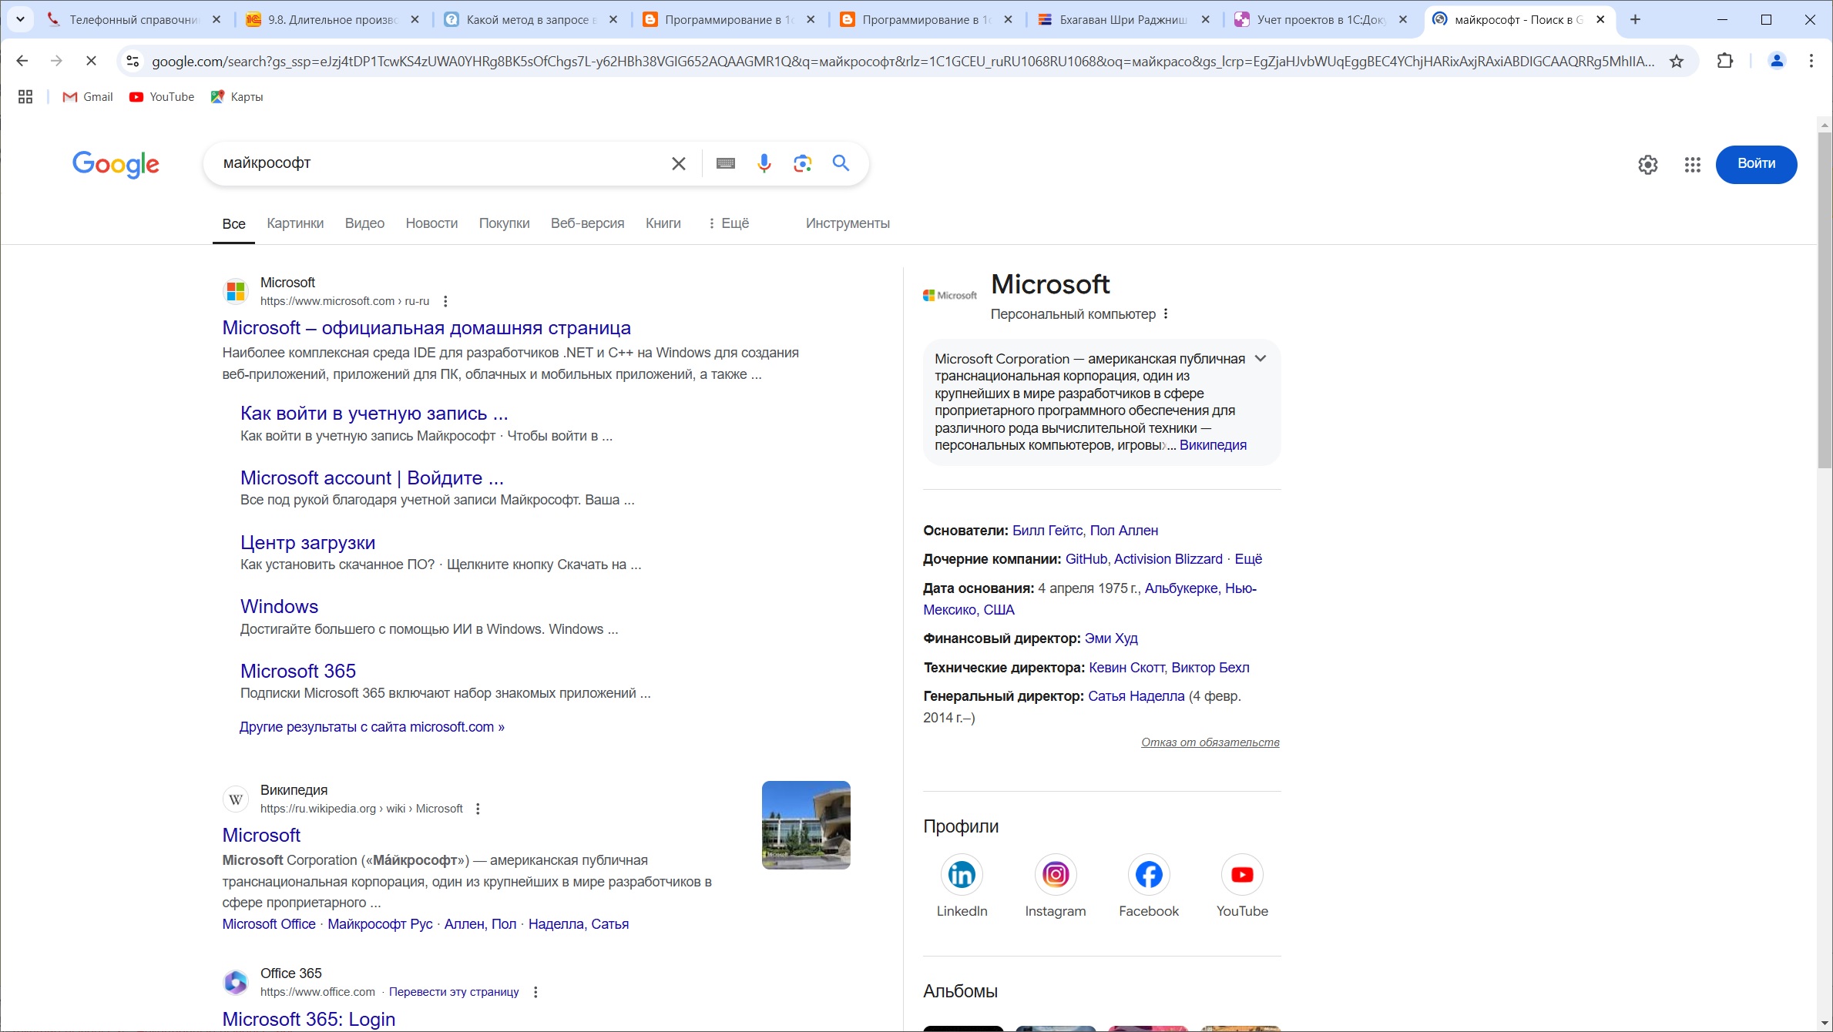Open Отказ от обязательств disclaimer link
Image resolution: width=1833 pixels, height=1032 pixels.
1210,742
